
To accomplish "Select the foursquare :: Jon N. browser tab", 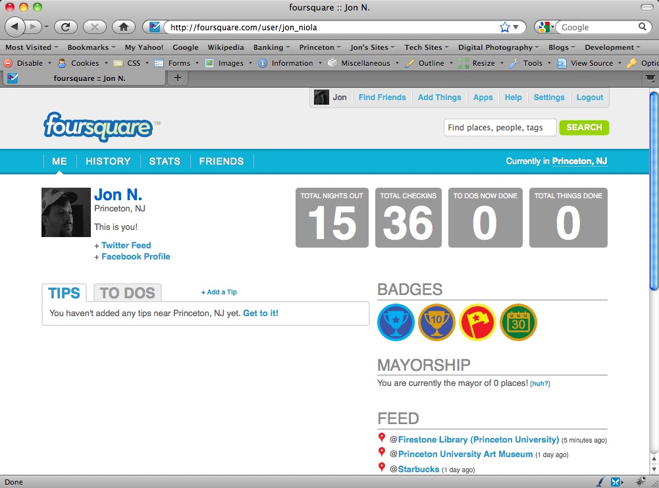I will [x=84, y=78].
